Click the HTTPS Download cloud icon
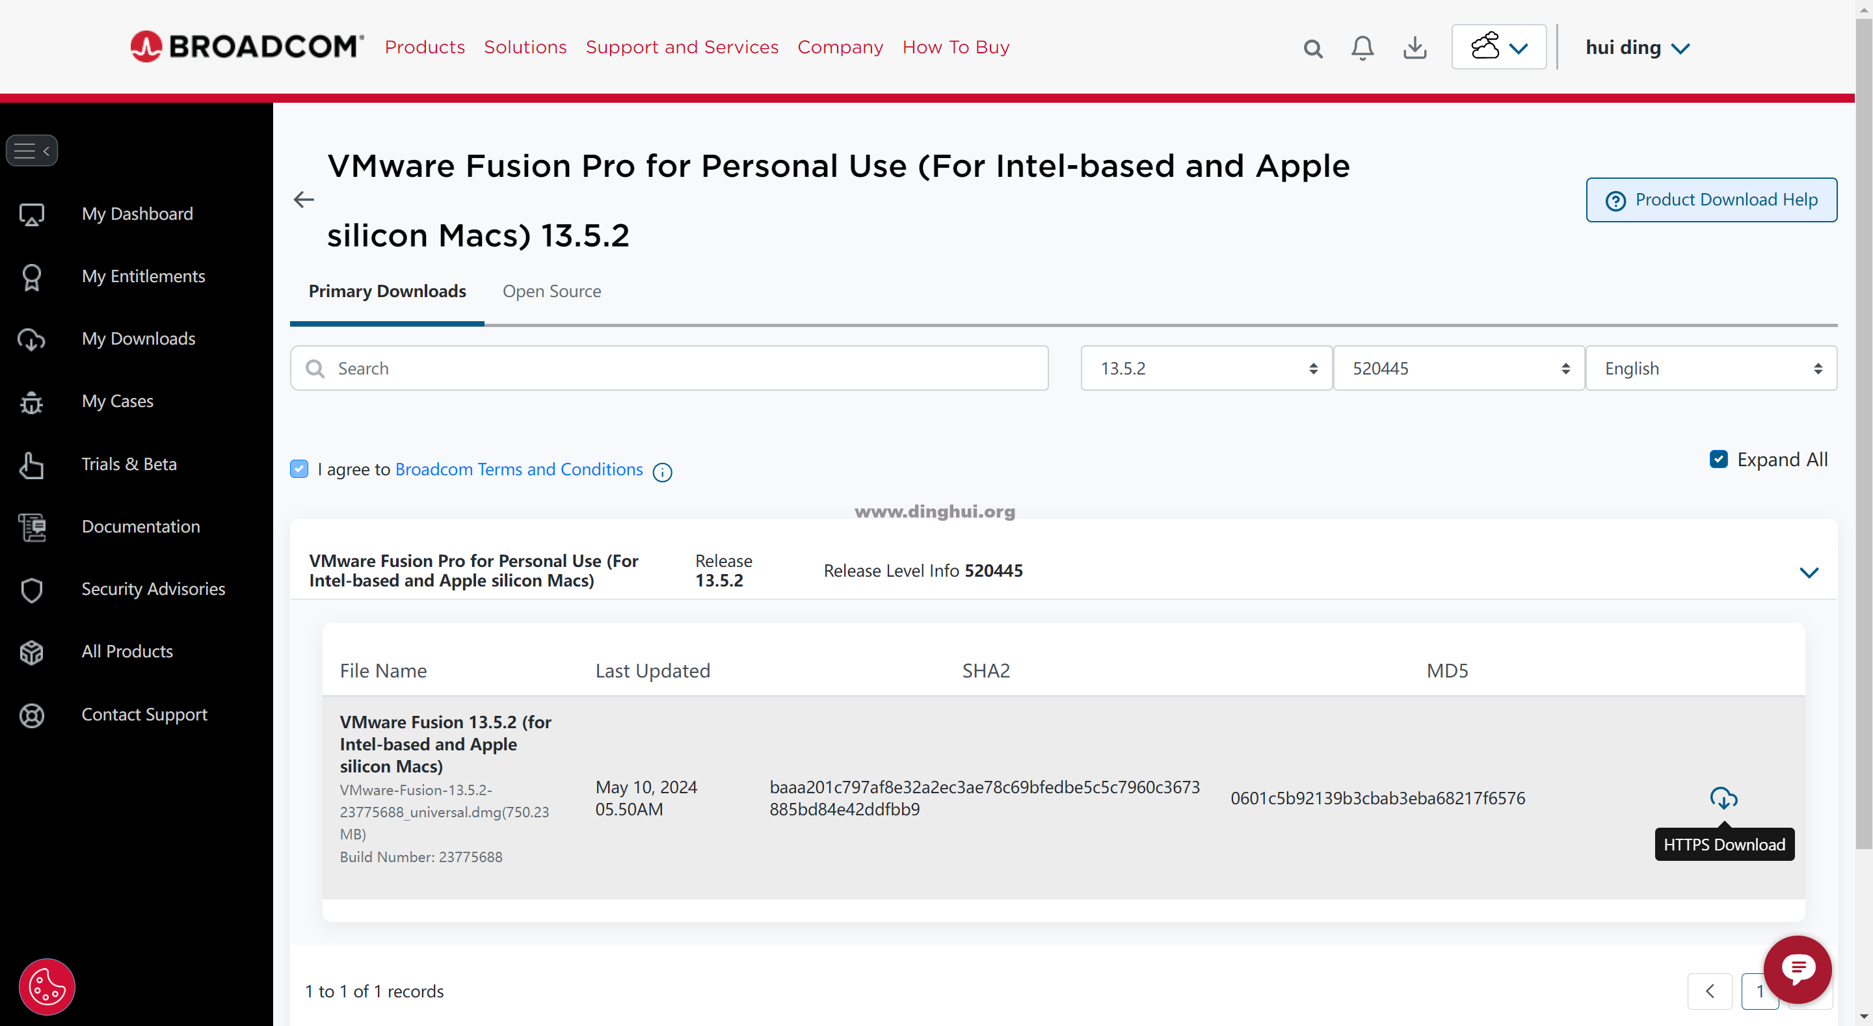1873x1026 pixels. [x=1723, y=798]
